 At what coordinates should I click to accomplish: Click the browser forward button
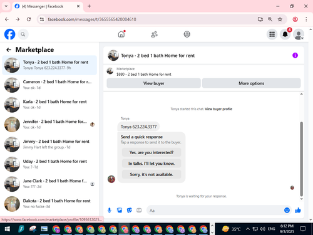18,19
